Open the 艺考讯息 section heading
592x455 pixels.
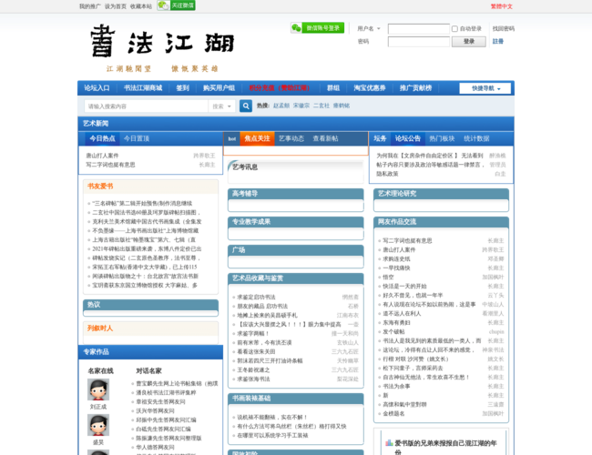tap(245, 167)
